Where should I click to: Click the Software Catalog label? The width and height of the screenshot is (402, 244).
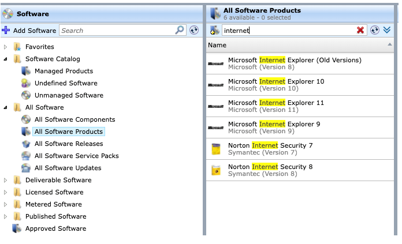tap(53, 59)
